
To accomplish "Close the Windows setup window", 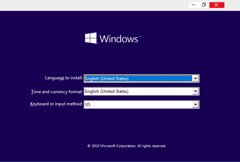I will pyautogui.click(x=217, y=5).
